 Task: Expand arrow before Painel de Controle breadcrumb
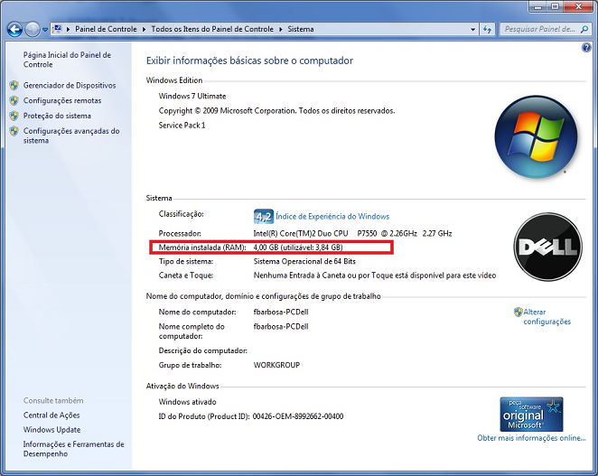click(69, 29)
